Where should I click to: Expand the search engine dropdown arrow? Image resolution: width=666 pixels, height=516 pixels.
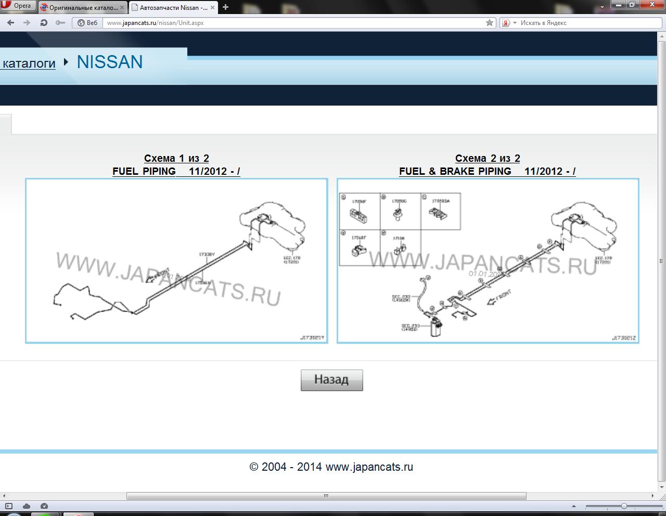coord(515,23)
